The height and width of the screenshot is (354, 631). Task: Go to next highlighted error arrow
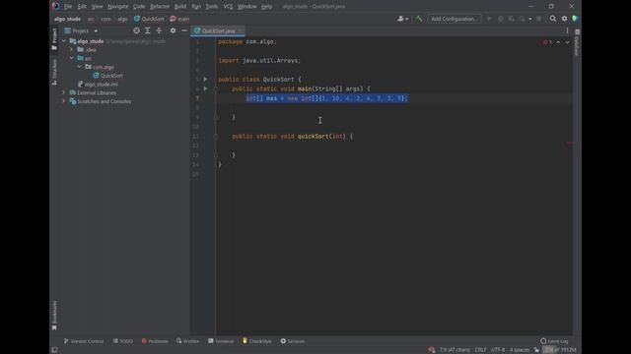(x=567, y=42)
